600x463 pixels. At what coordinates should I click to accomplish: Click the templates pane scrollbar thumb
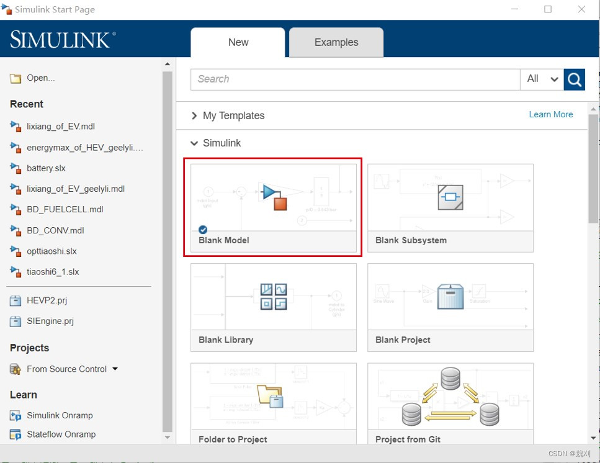tap(593, 168)
